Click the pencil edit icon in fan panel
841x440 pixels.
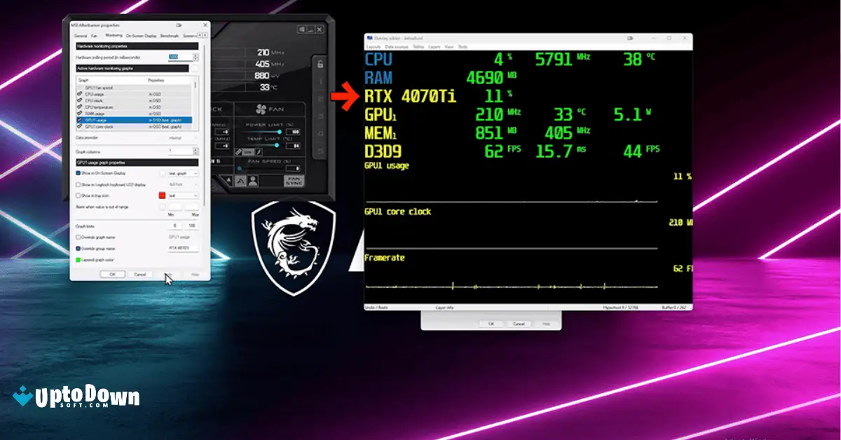259,151
